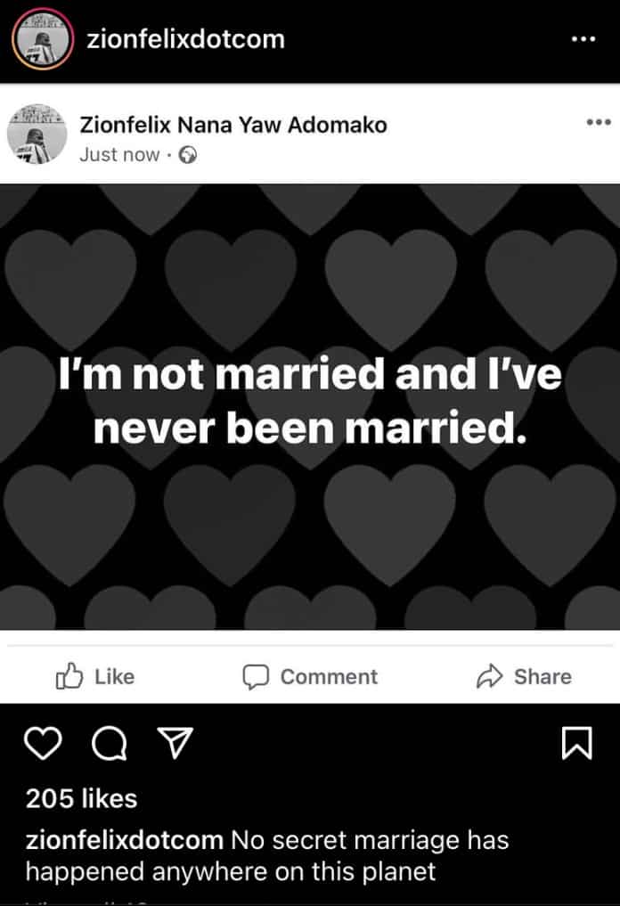Click the Facebook Comment bubble icon
This screenshot has height=906, width=620.
[256, 677]
